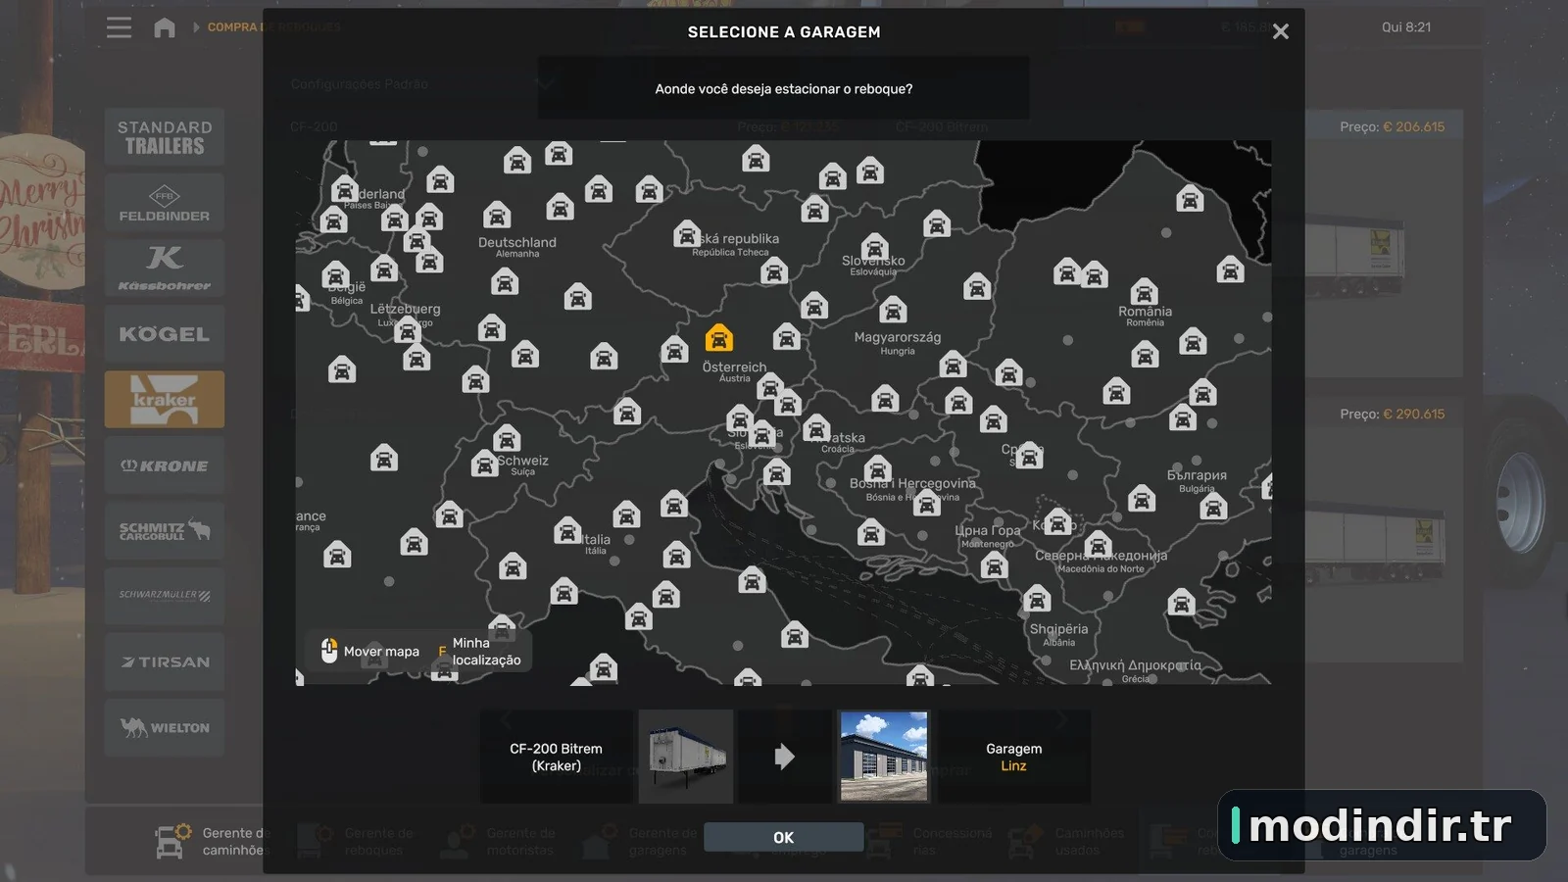Close the Selecione a Garagem dialog

click(1280, 31)
